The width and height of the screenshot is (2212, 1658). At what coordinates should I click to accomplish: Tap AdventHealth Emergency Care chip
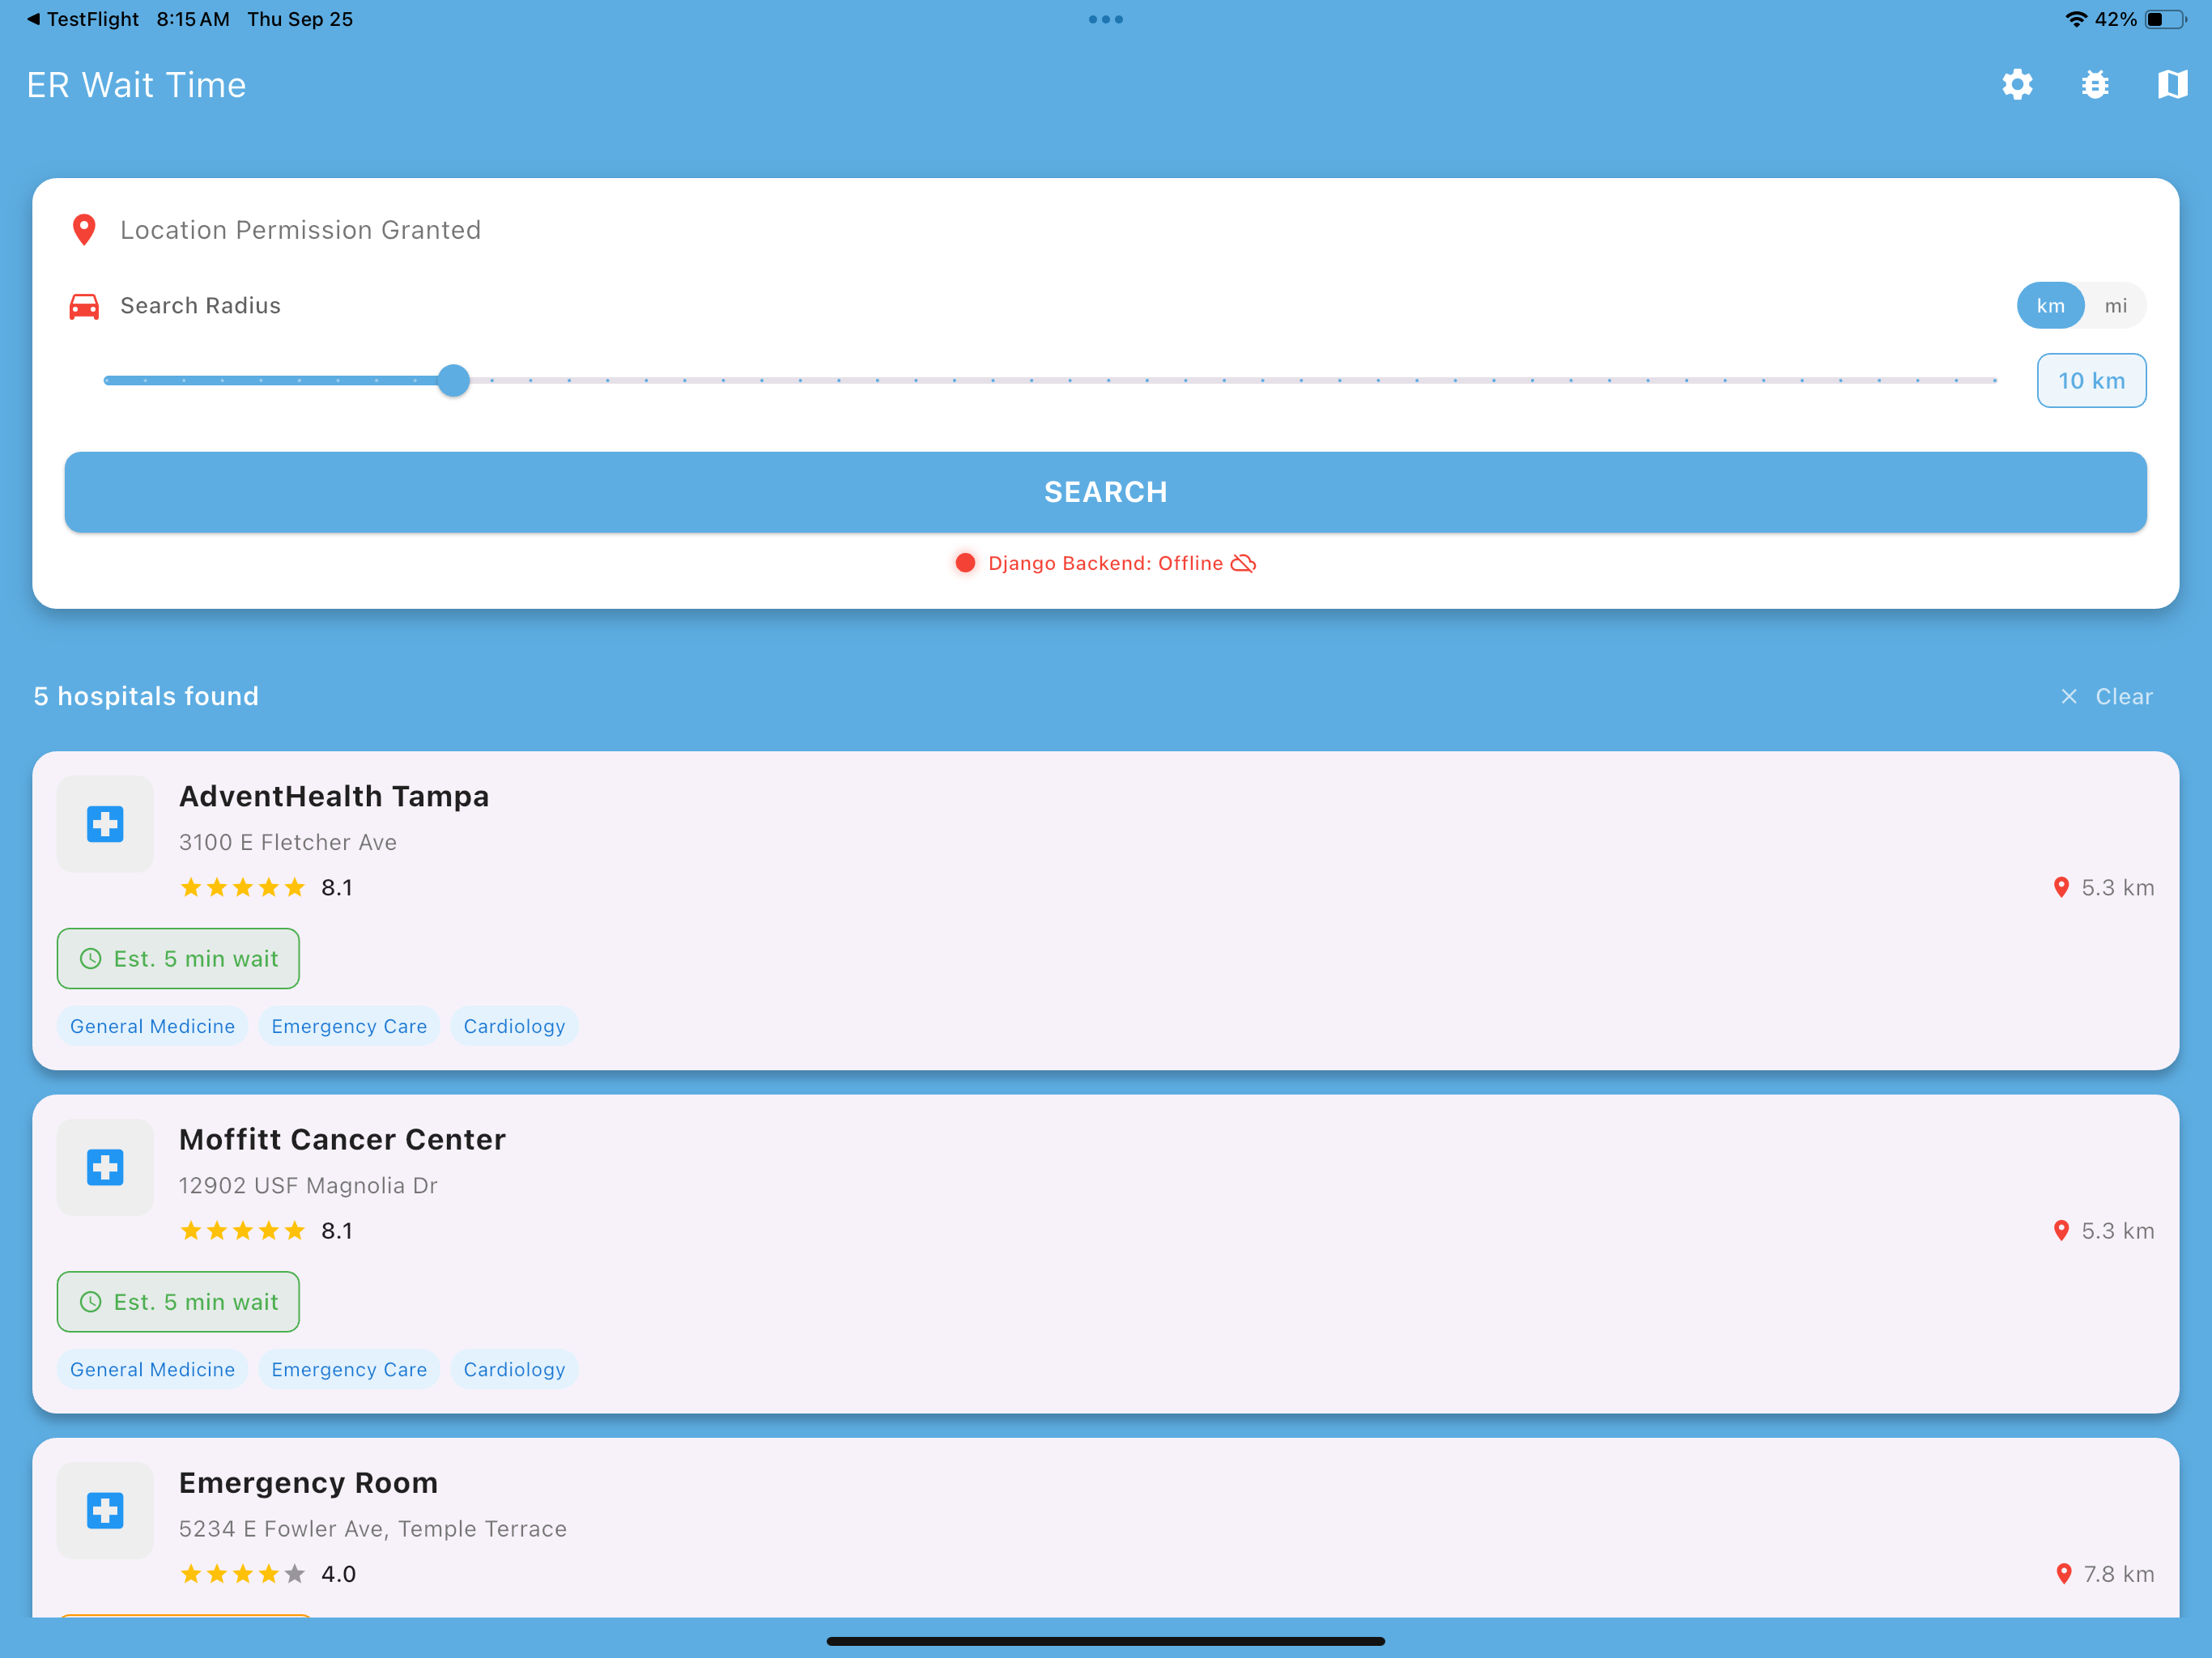tap(349, 1026)
